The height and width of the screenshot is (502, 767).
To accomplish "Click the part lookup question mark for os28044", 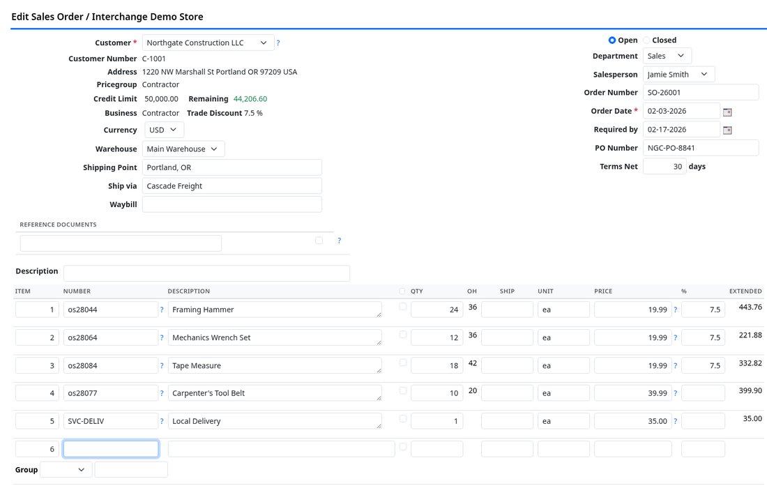I will (x=162, y=310).
